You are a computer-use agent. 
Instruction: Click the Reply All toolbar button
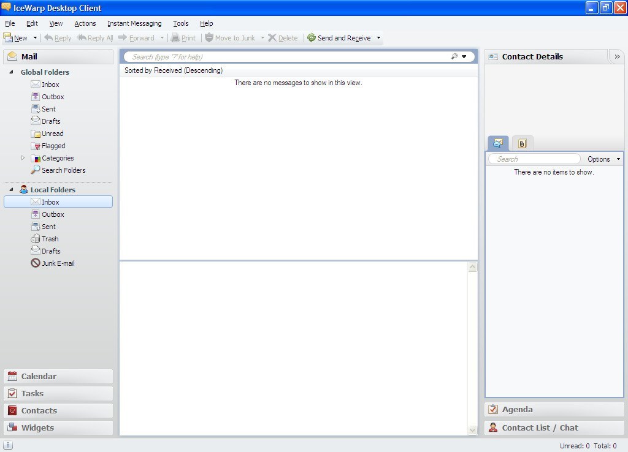[95, 38]
